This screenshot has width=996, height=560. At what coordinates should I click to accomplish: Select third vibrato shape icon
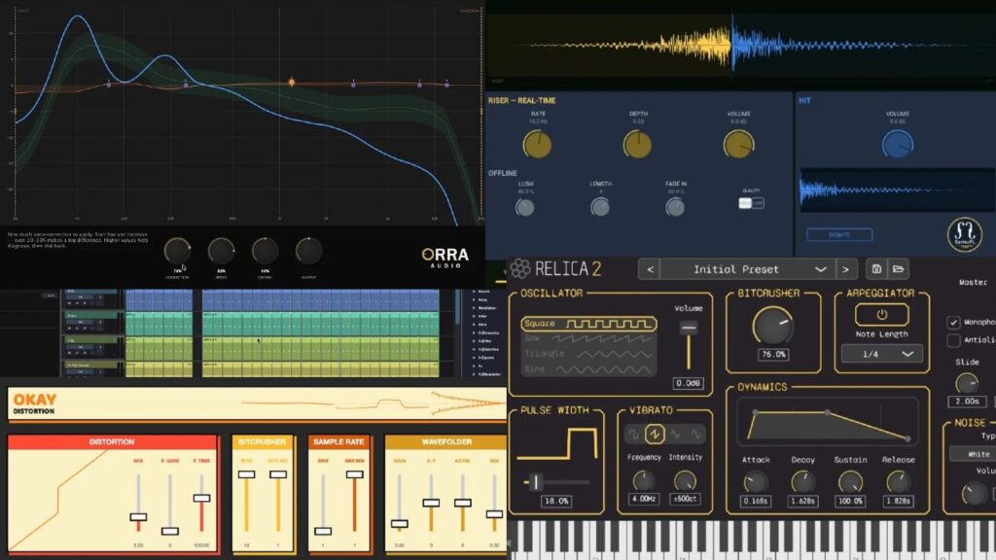click(x=675, y=435)
